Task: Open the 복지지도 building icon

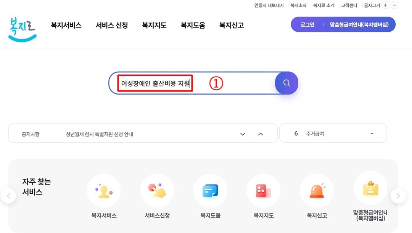Action: tap(264, 191)
